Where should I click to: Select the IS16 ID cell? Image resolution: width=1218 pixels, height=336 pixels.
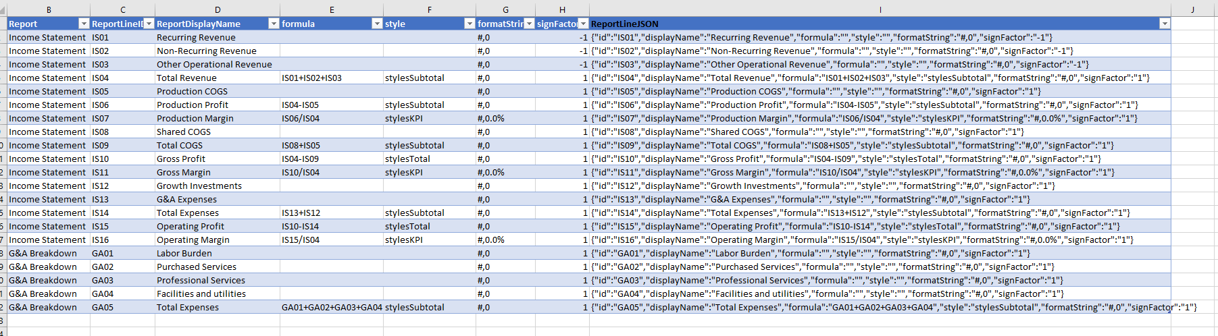(x=123, y=240)
